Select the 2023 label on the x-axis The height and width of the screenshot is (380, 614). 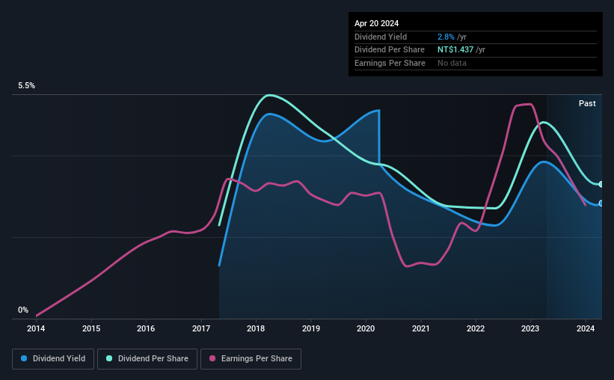pos(530,328)
